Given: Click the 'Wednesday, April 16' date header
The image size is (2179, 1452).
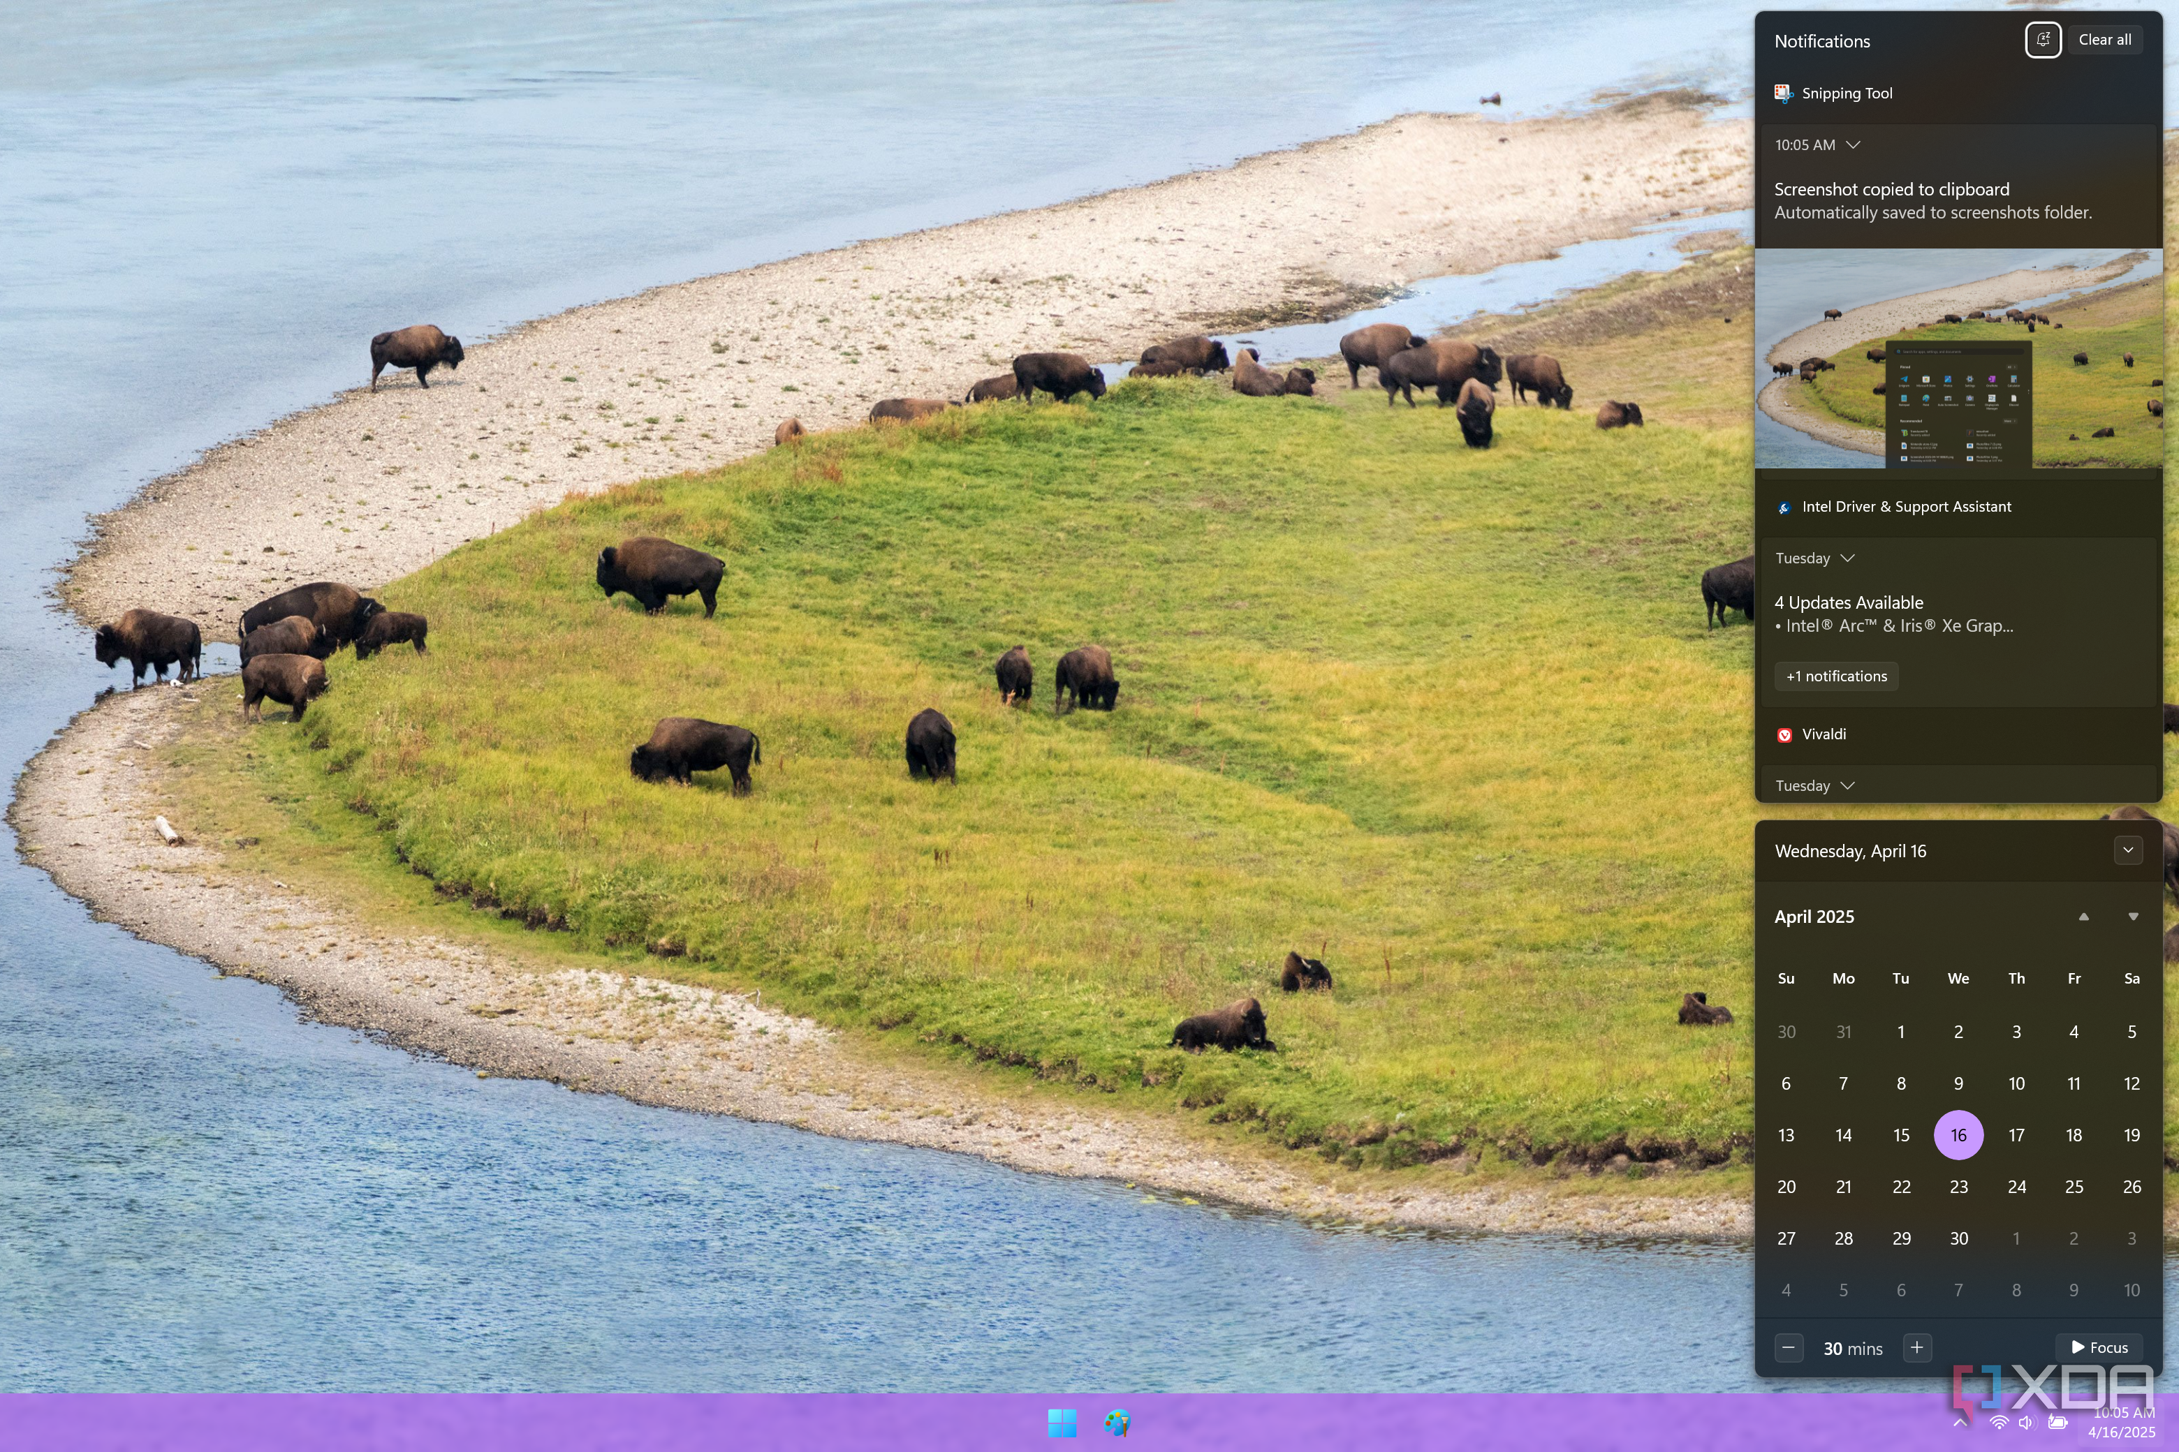Looking at the screenshot, I should click(1850, 851).
